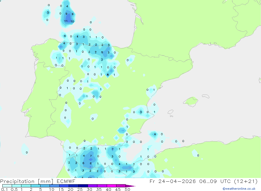
Task: Select the 45–50 mm legend swatch
Action: point(121,186)
